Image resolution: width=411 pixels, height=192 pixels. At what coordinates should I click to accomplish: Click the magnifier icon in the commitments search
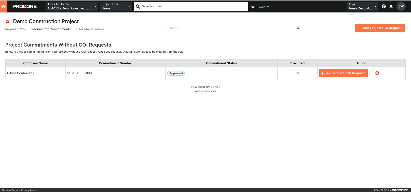(298, 28)
